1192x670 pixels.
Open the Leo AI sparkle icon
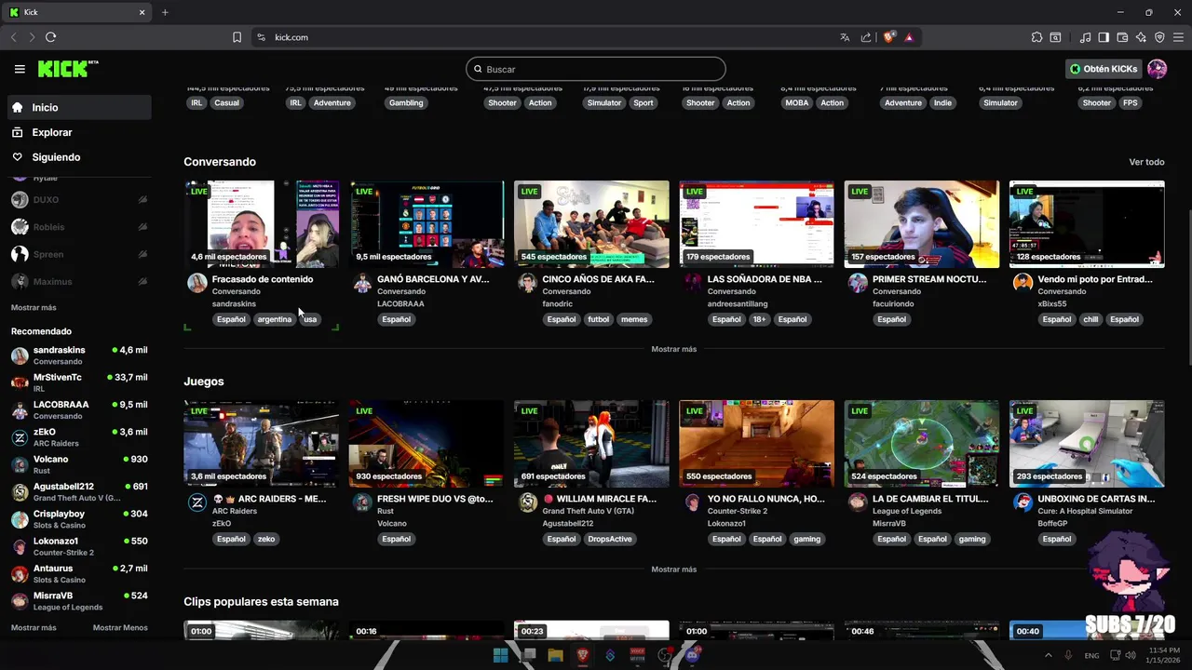[x=1141, y=37]
